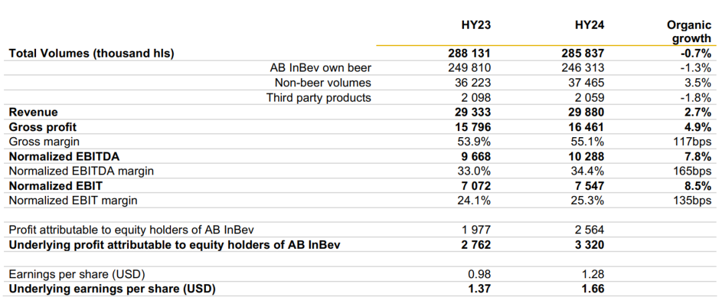This screenshot has width=722, height=307.
Task: Click profit value 1 977
Action: [x=476, y=230]
